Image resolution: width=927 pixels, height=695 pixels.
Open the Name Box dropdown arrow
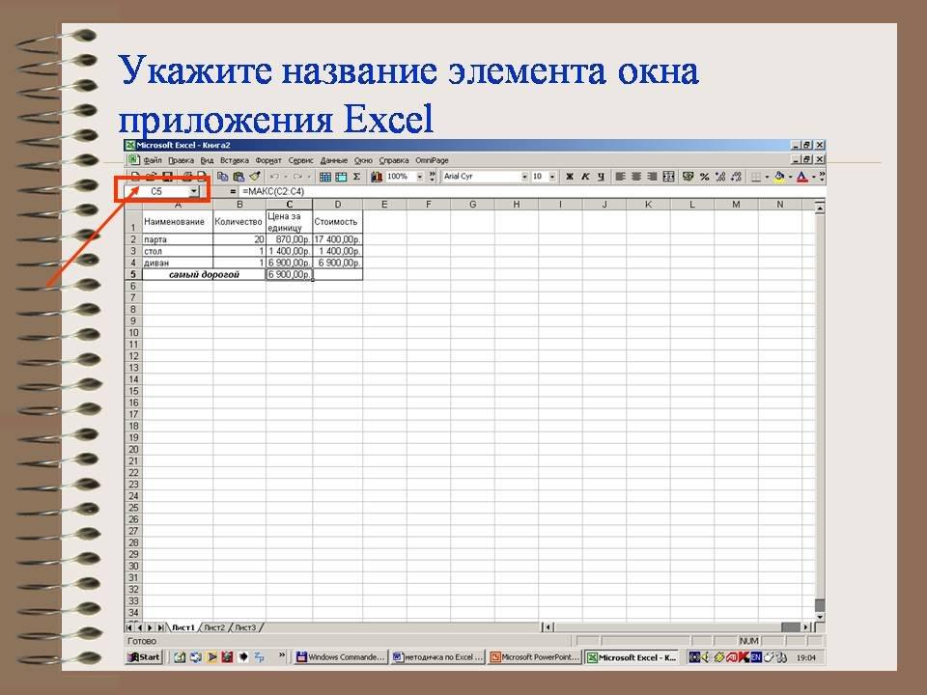(x=194, y=191)
